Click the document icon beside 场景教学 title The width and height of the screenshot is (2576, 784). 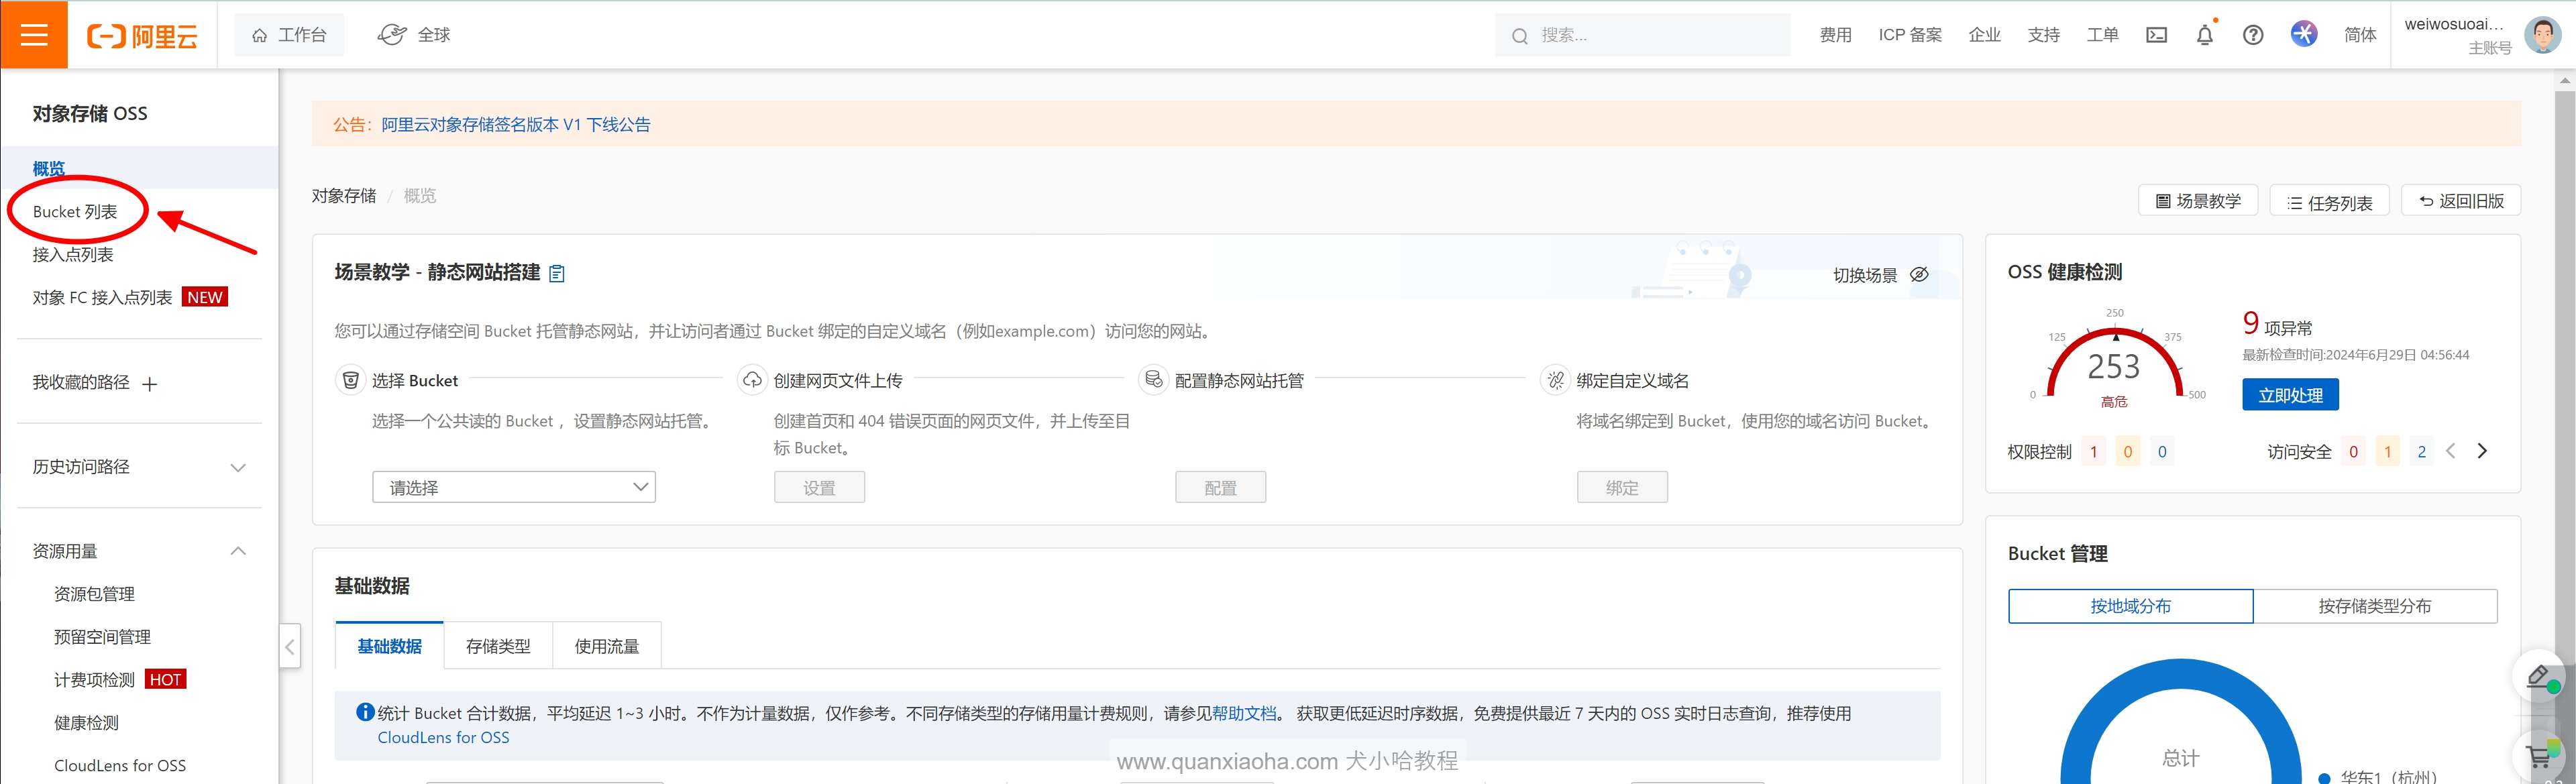coord(557,274)
